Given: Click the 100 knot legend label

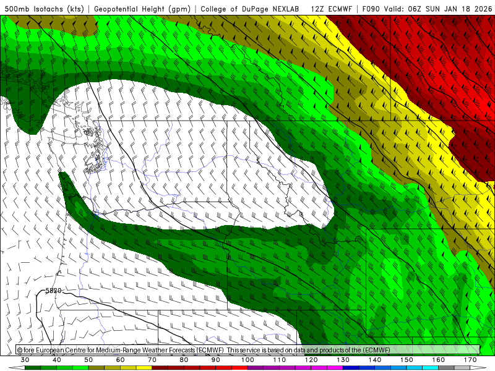Looking at the screenshot, I should pos(247,360).
